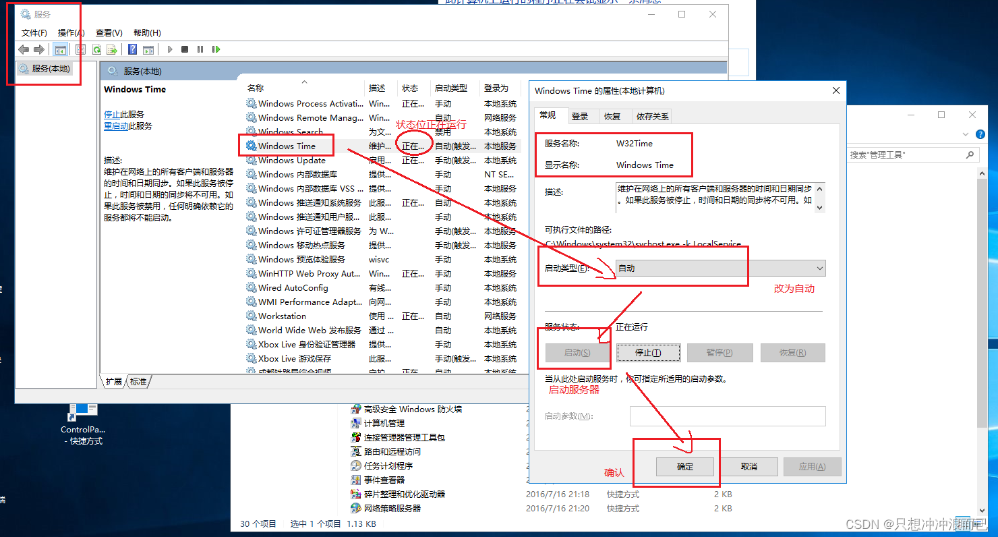Click description box scroll-down arrow in properties
Image resolution: width=998 pixels, height=537 pixels.
820,208
